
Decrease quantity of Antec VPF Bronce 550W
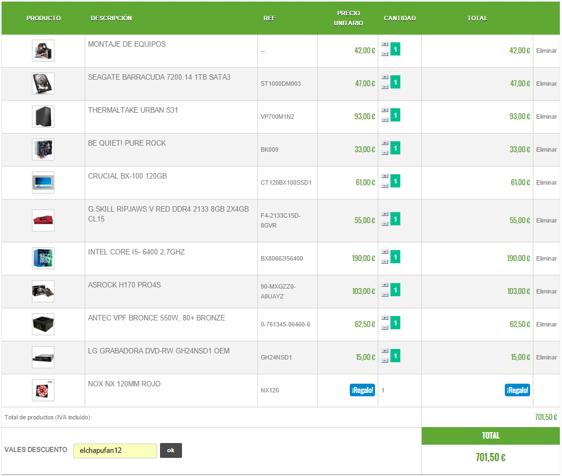(x=384, y=328)
